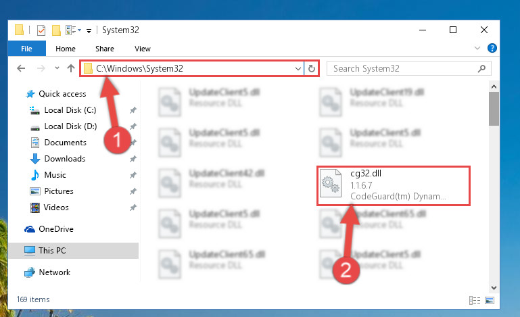Viewport: 520px width, 317px height.
Task: Click the New Folder quick access toolbar icon
Action: [56, 30]
